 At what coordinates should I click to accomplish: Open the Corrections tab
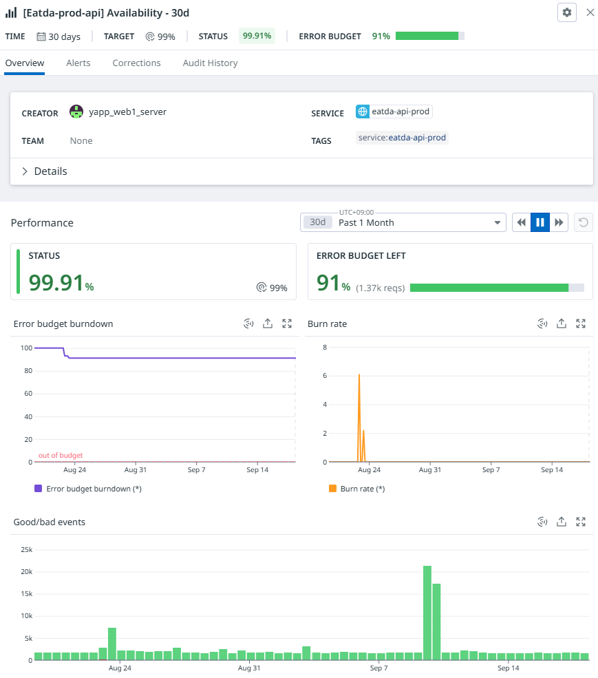click(x=137, y=63)
